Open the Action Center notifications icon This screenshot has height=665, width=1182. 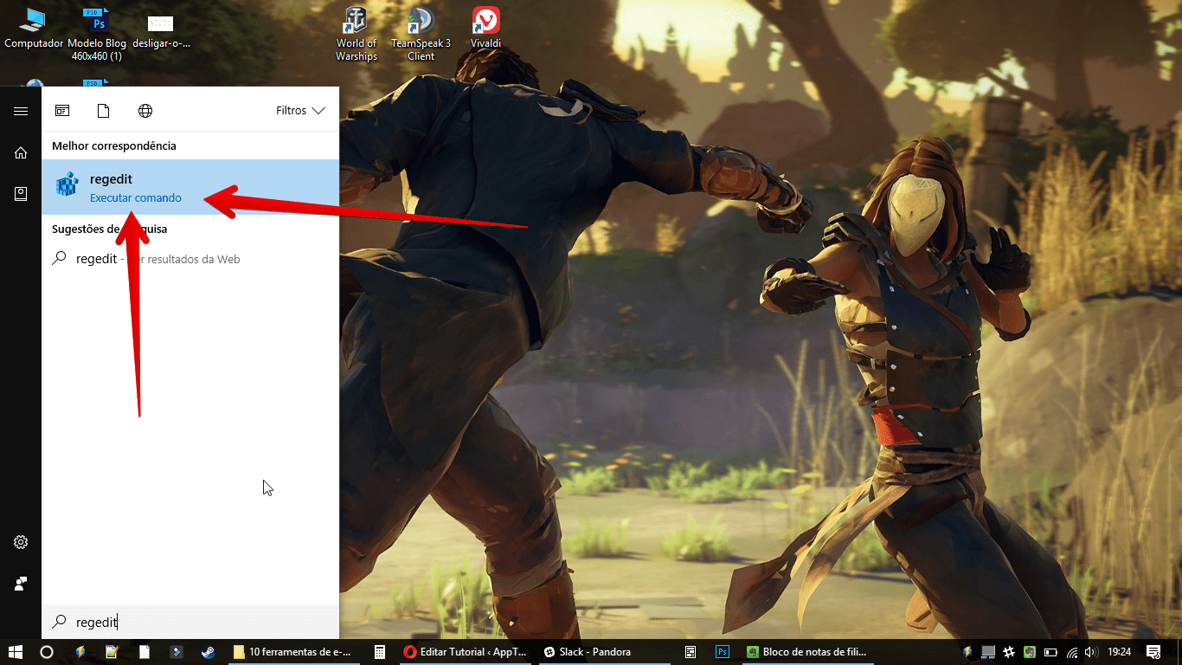click(x=1153, y=652)
